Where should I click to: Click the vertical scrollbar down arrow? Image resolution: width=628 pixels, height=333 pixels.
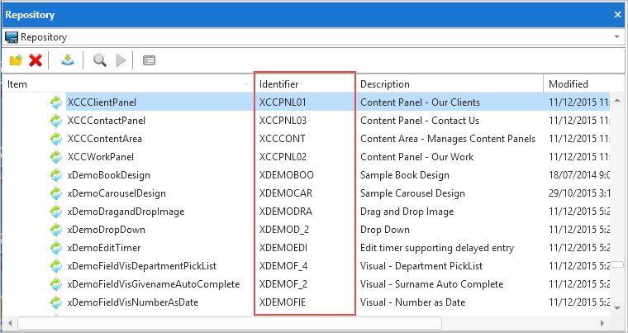617,307
